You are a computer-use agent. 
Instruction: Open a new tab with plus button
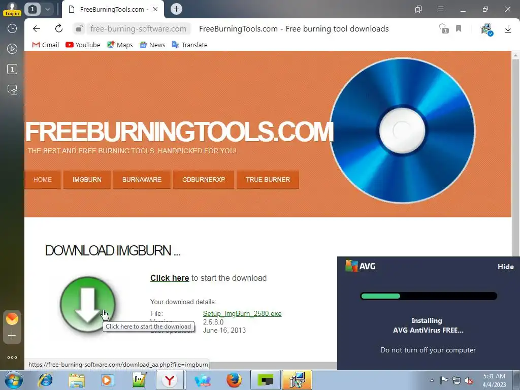pos(176,9)
